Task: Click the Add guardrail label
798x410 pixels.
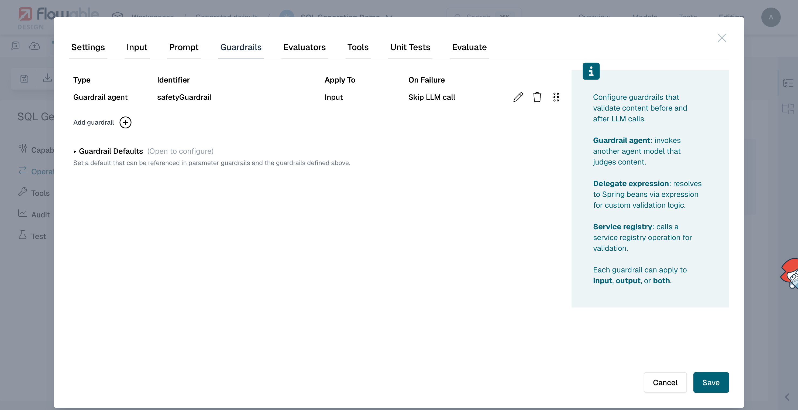Action: (94, 122)
